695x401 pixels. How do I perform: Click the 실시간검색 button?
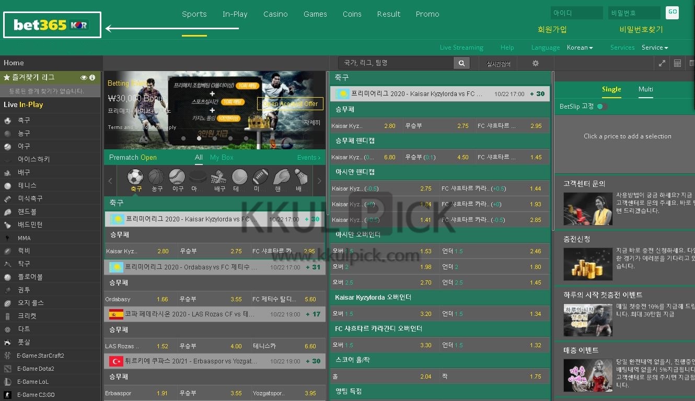tap(498, 64)
